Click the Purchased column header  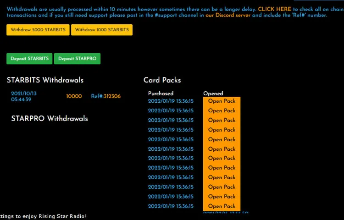[x=161, y=93]
